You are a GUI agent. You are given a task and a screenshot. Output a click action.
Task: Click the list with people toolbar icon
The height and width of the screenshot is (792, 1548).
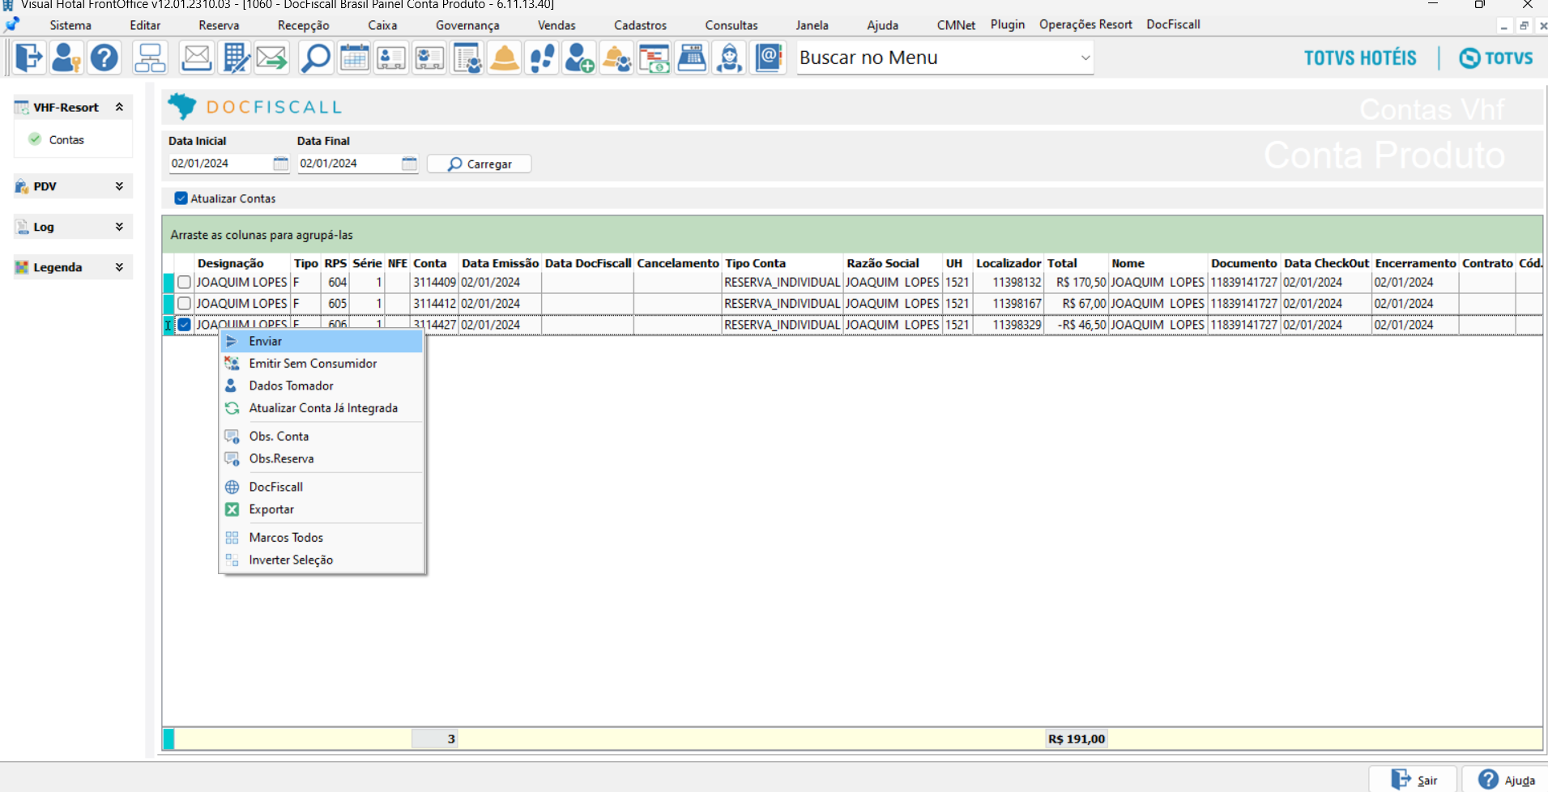tap(467, 58)
